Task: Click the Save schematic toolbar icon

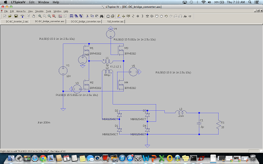Action: [16, 16]
